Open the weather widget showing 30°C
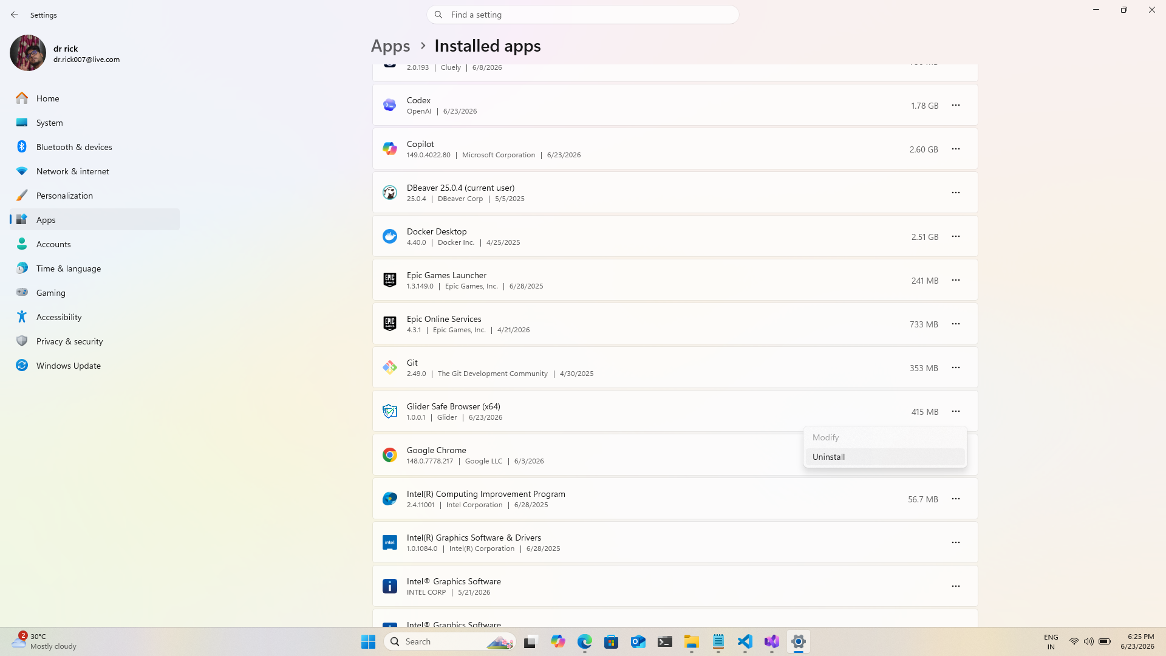1166x656 pixels. coord(44,641)
